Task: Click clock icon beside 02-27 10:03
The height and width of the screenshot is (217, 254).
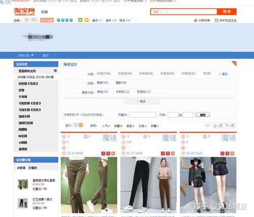Action: click(x=123, y=154)
